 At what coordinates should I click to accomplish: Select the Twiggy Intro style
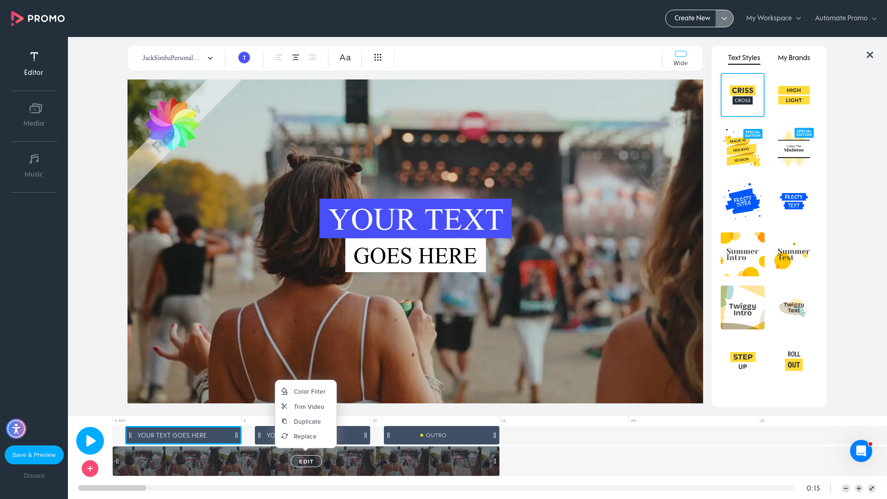tap(742, 307)
